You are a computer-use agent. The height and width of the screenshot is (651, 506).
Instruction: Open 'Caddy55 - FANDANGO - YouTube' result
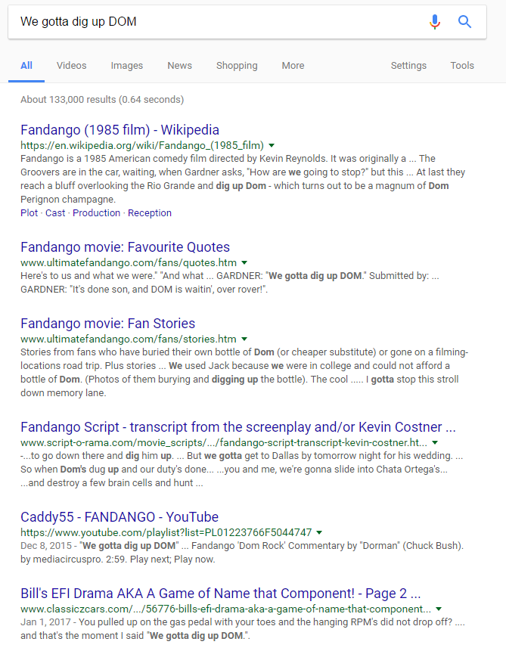[120, 517]
